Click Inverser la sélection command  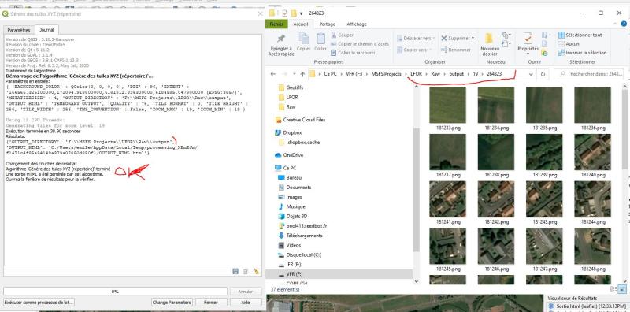tap(582, 53)
